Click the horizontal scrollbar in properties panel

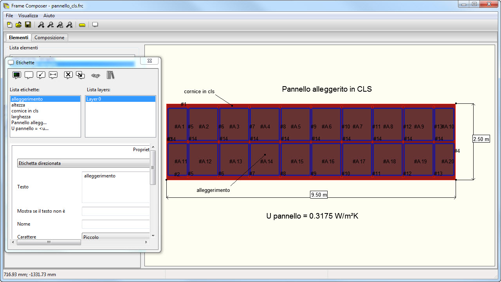click(49, 242)
